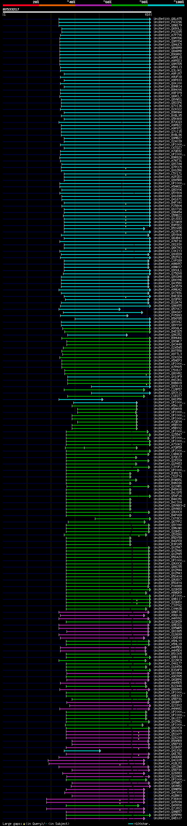
Task: Select the UniRef100_Q84RM8 label
Action: (x=168, y=51)
